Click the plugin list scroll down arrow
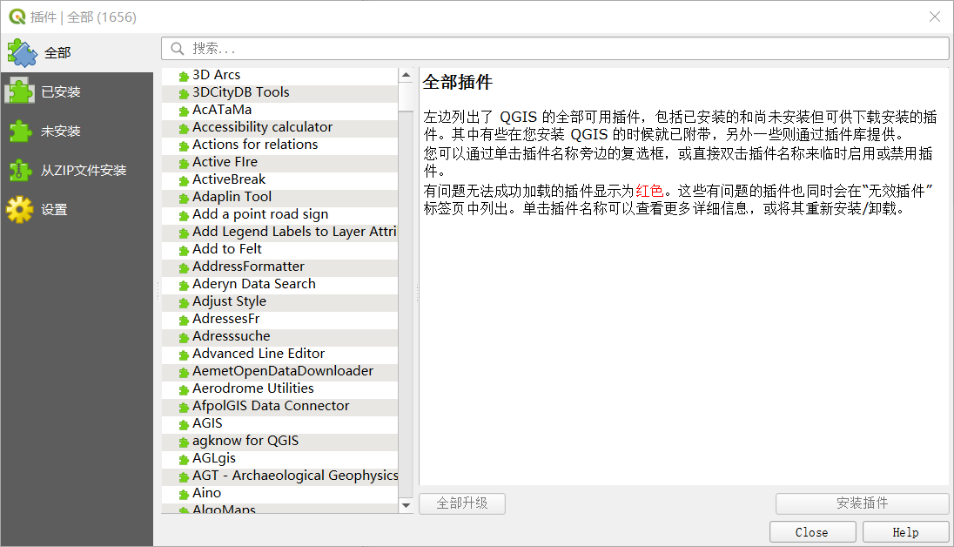The width and height of the screenshot is (954, 547). point(406,505)
